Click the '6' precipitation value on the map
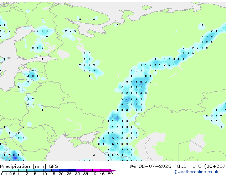Screen dimensions: 226x175 (x=141, y=82)
